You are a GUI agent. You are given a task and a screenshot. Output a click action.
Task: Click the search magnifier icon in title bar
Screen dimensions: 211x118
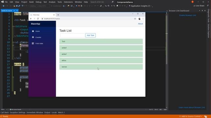pos(113,2)
